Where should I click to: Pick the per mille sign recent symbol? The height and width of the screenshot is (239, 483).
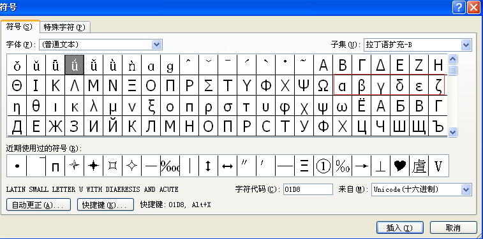pyautogui.click(x=342, y=166)
